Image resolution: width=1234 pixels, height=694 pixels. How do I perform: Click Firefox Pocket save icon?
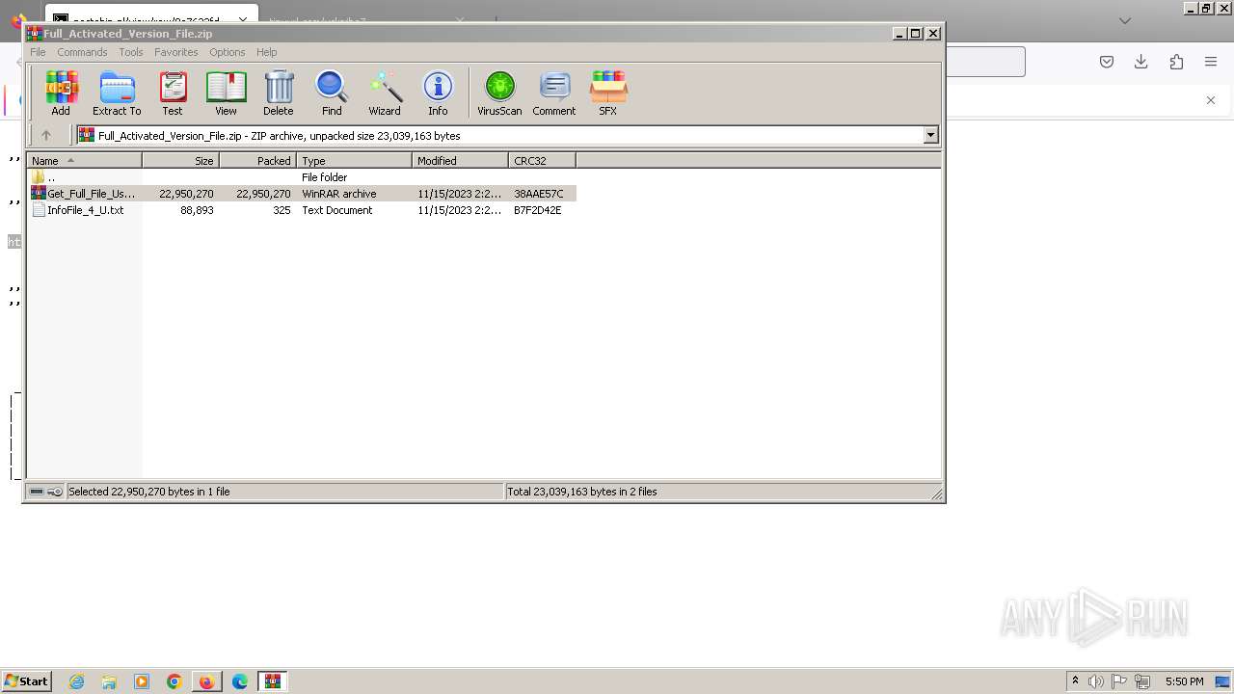pos(1107,62)
